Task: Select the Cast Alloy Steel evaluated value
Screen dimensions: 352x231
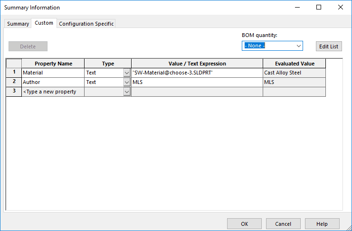Action: click(295, 73)
